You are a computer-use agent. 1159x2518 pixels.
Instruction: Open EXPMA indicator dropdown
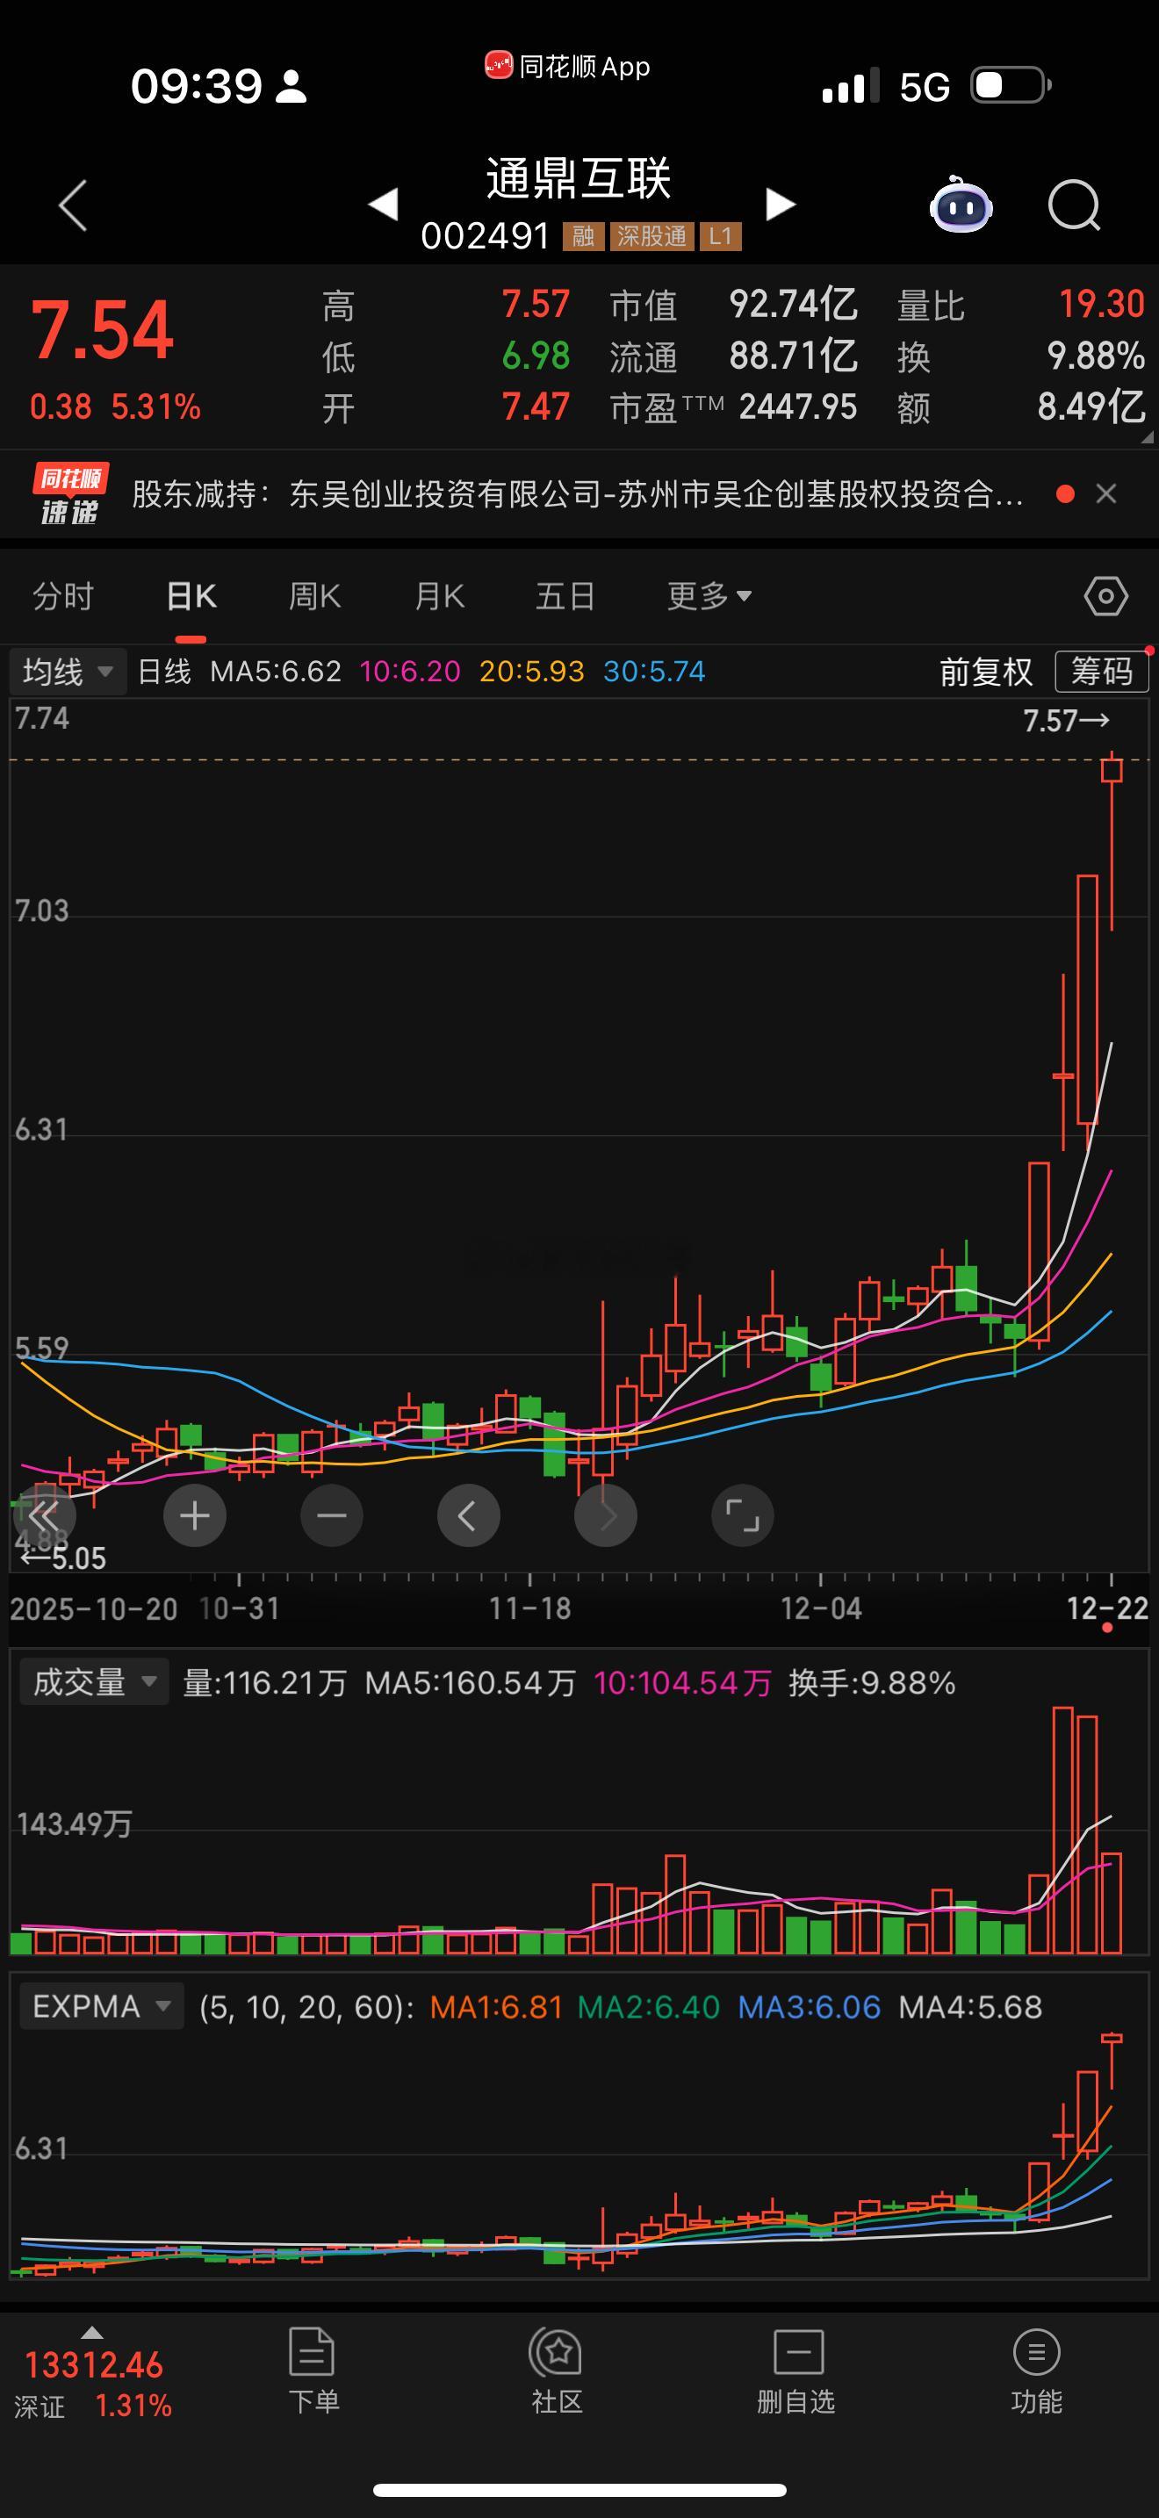click(x=102, y=2006)
